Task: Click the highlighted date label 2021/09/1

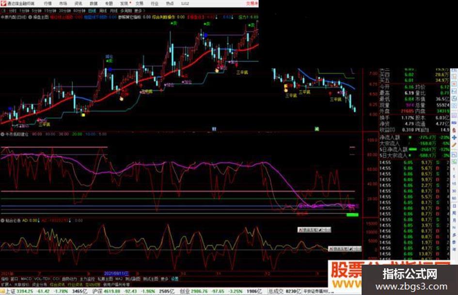Action: tap(116, 274)
